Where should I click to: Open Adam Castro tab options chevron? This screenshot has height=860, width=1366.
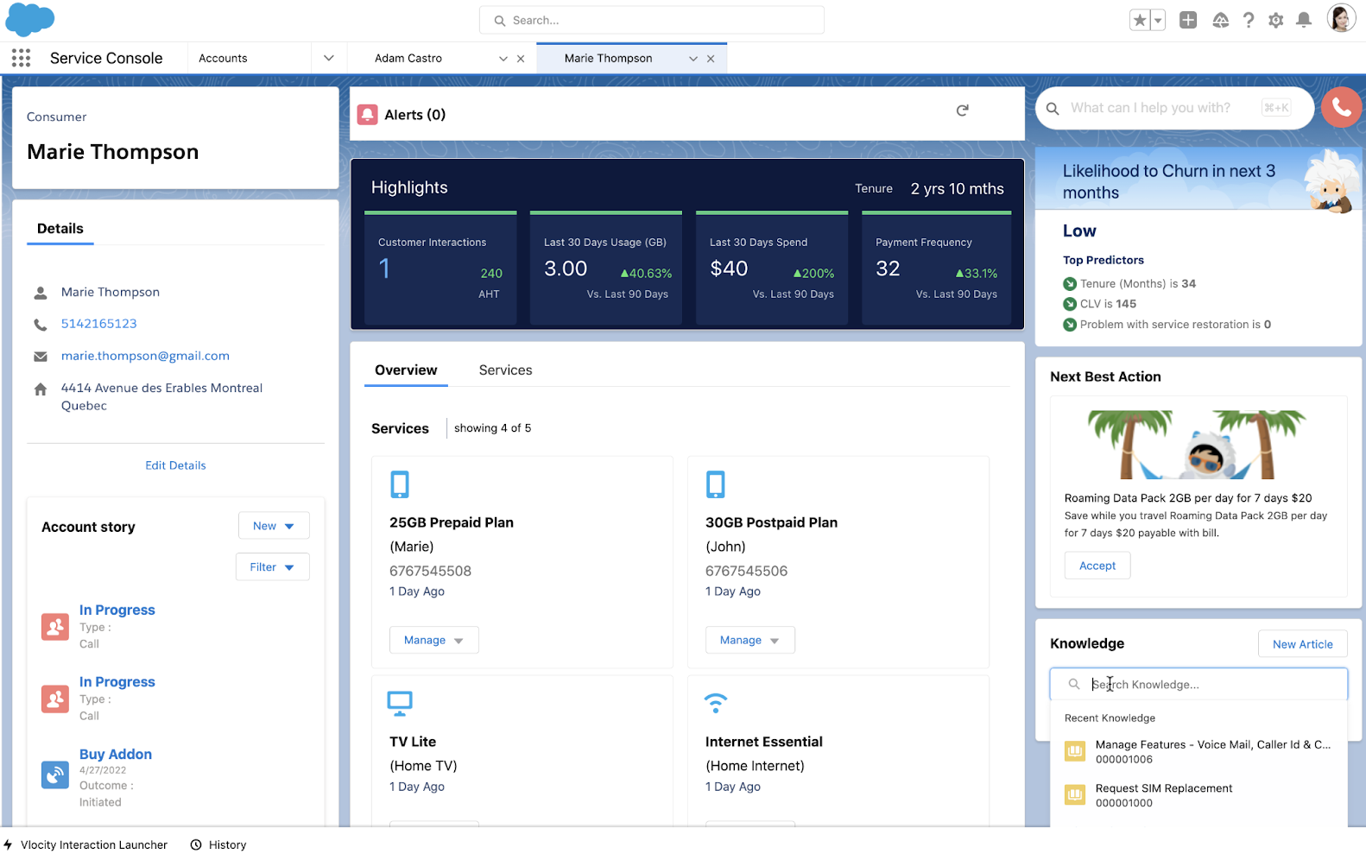503,59
